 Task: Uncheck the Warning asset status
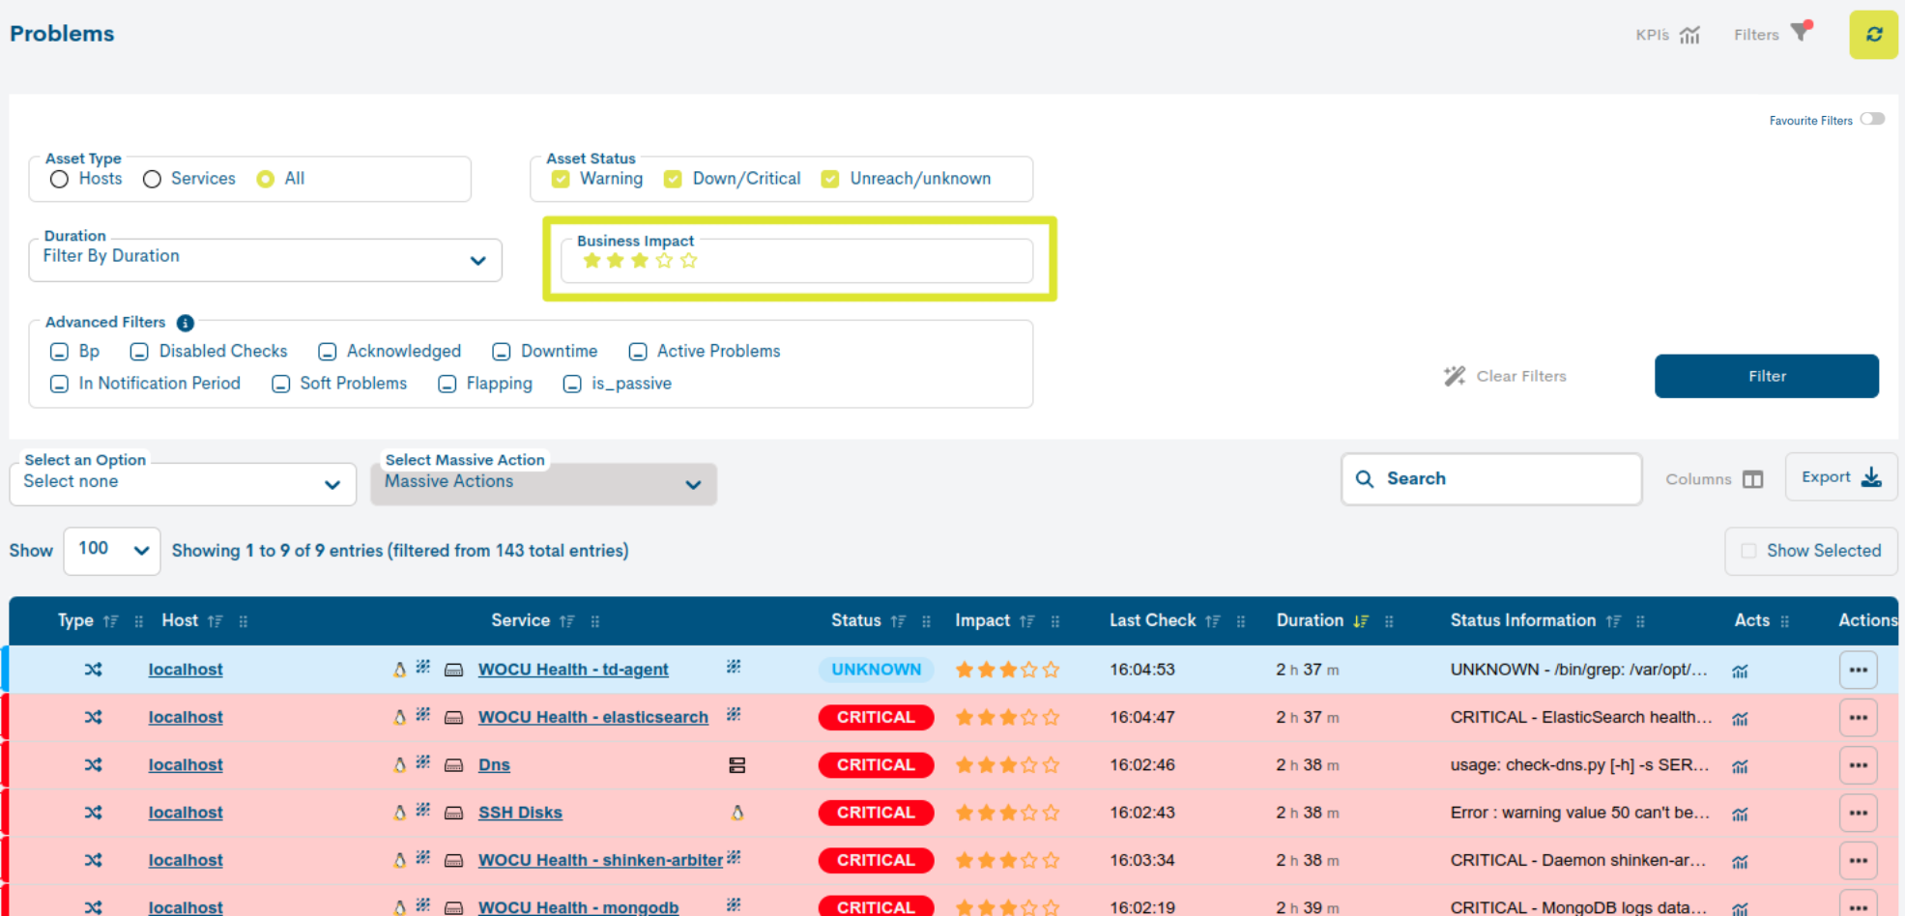tap(561, 180)
